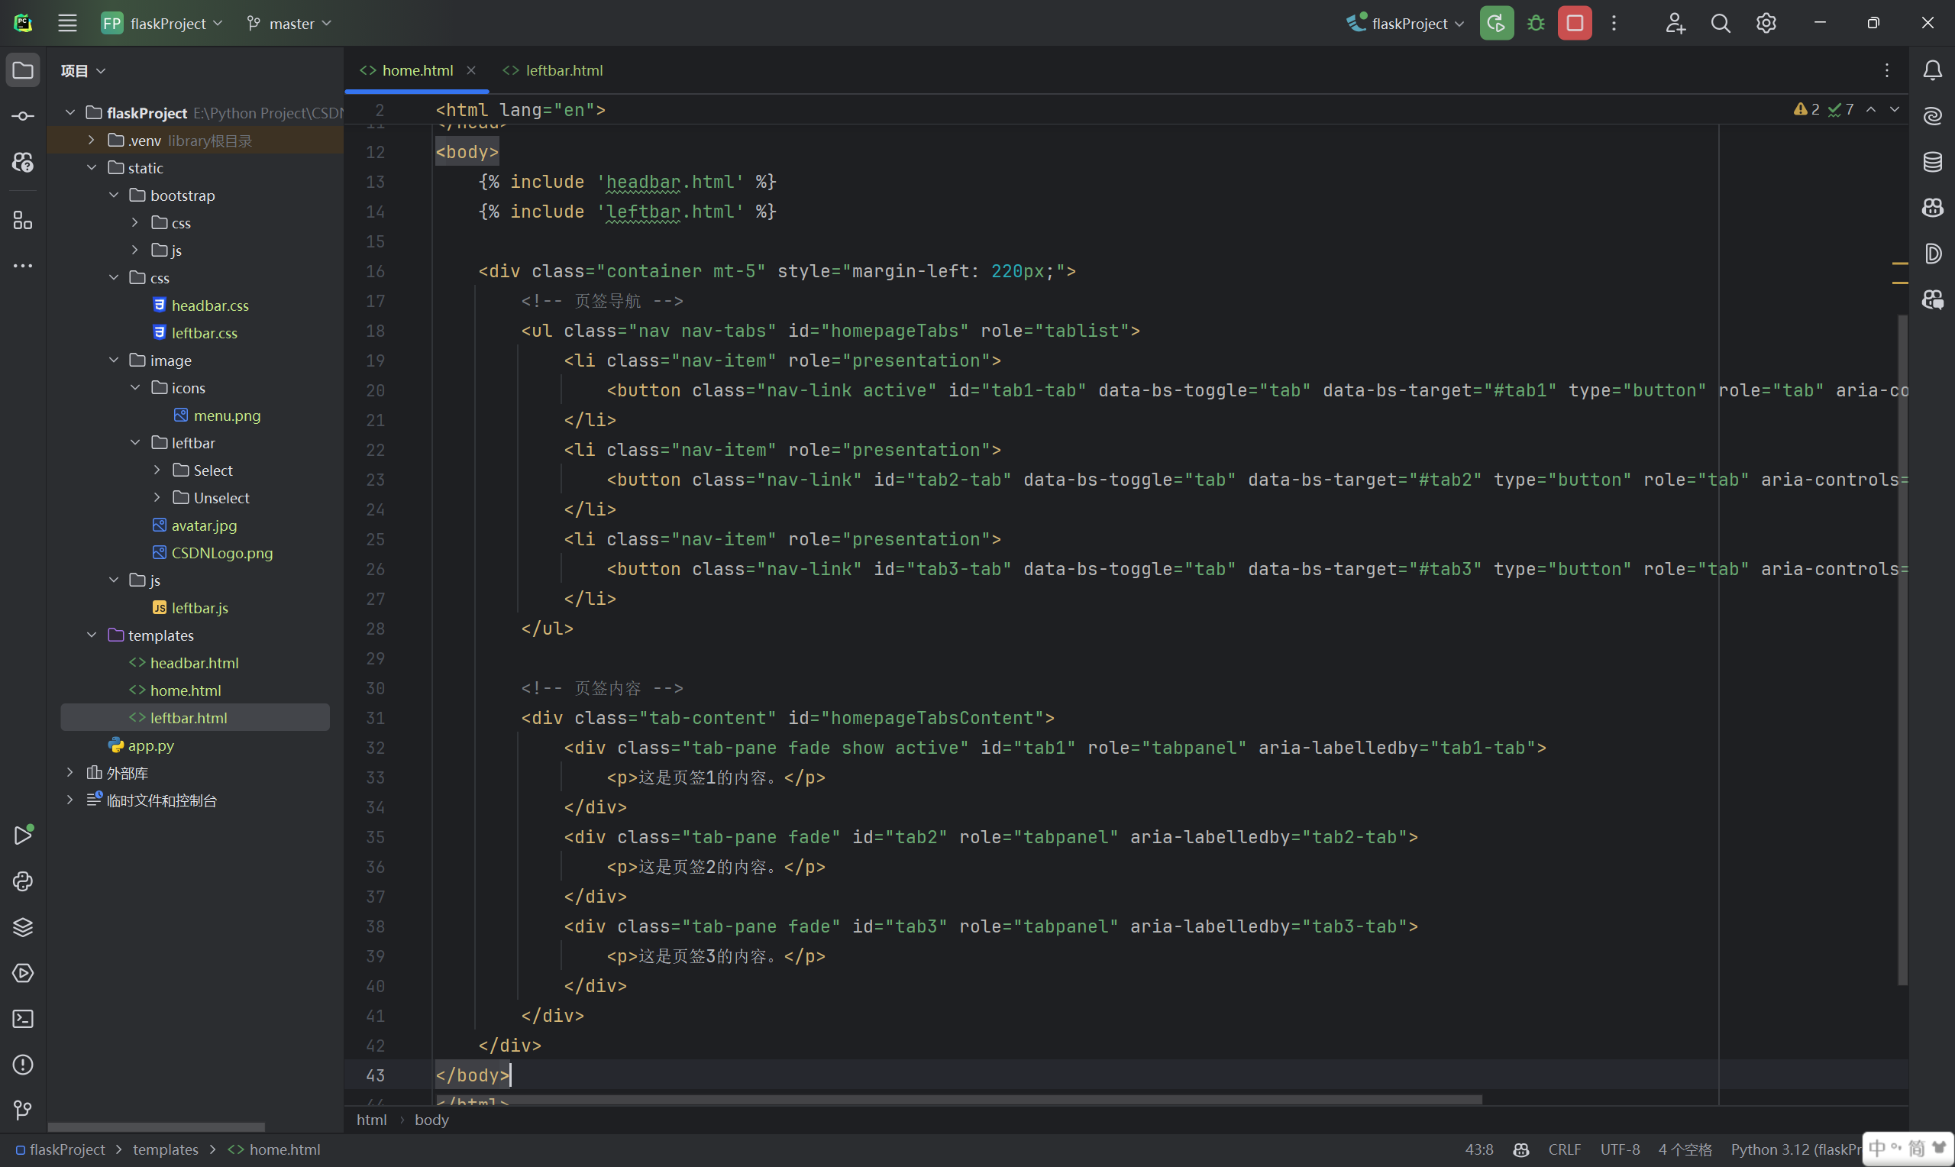The height and width of the screenshot is (1167, 1955).
Task: Open more run actions menu
Action: coord(1614,24)
